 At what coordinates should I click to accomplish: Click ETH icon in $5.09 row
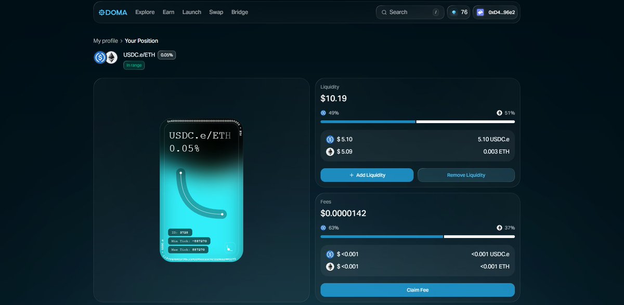[x=330, y=152]
